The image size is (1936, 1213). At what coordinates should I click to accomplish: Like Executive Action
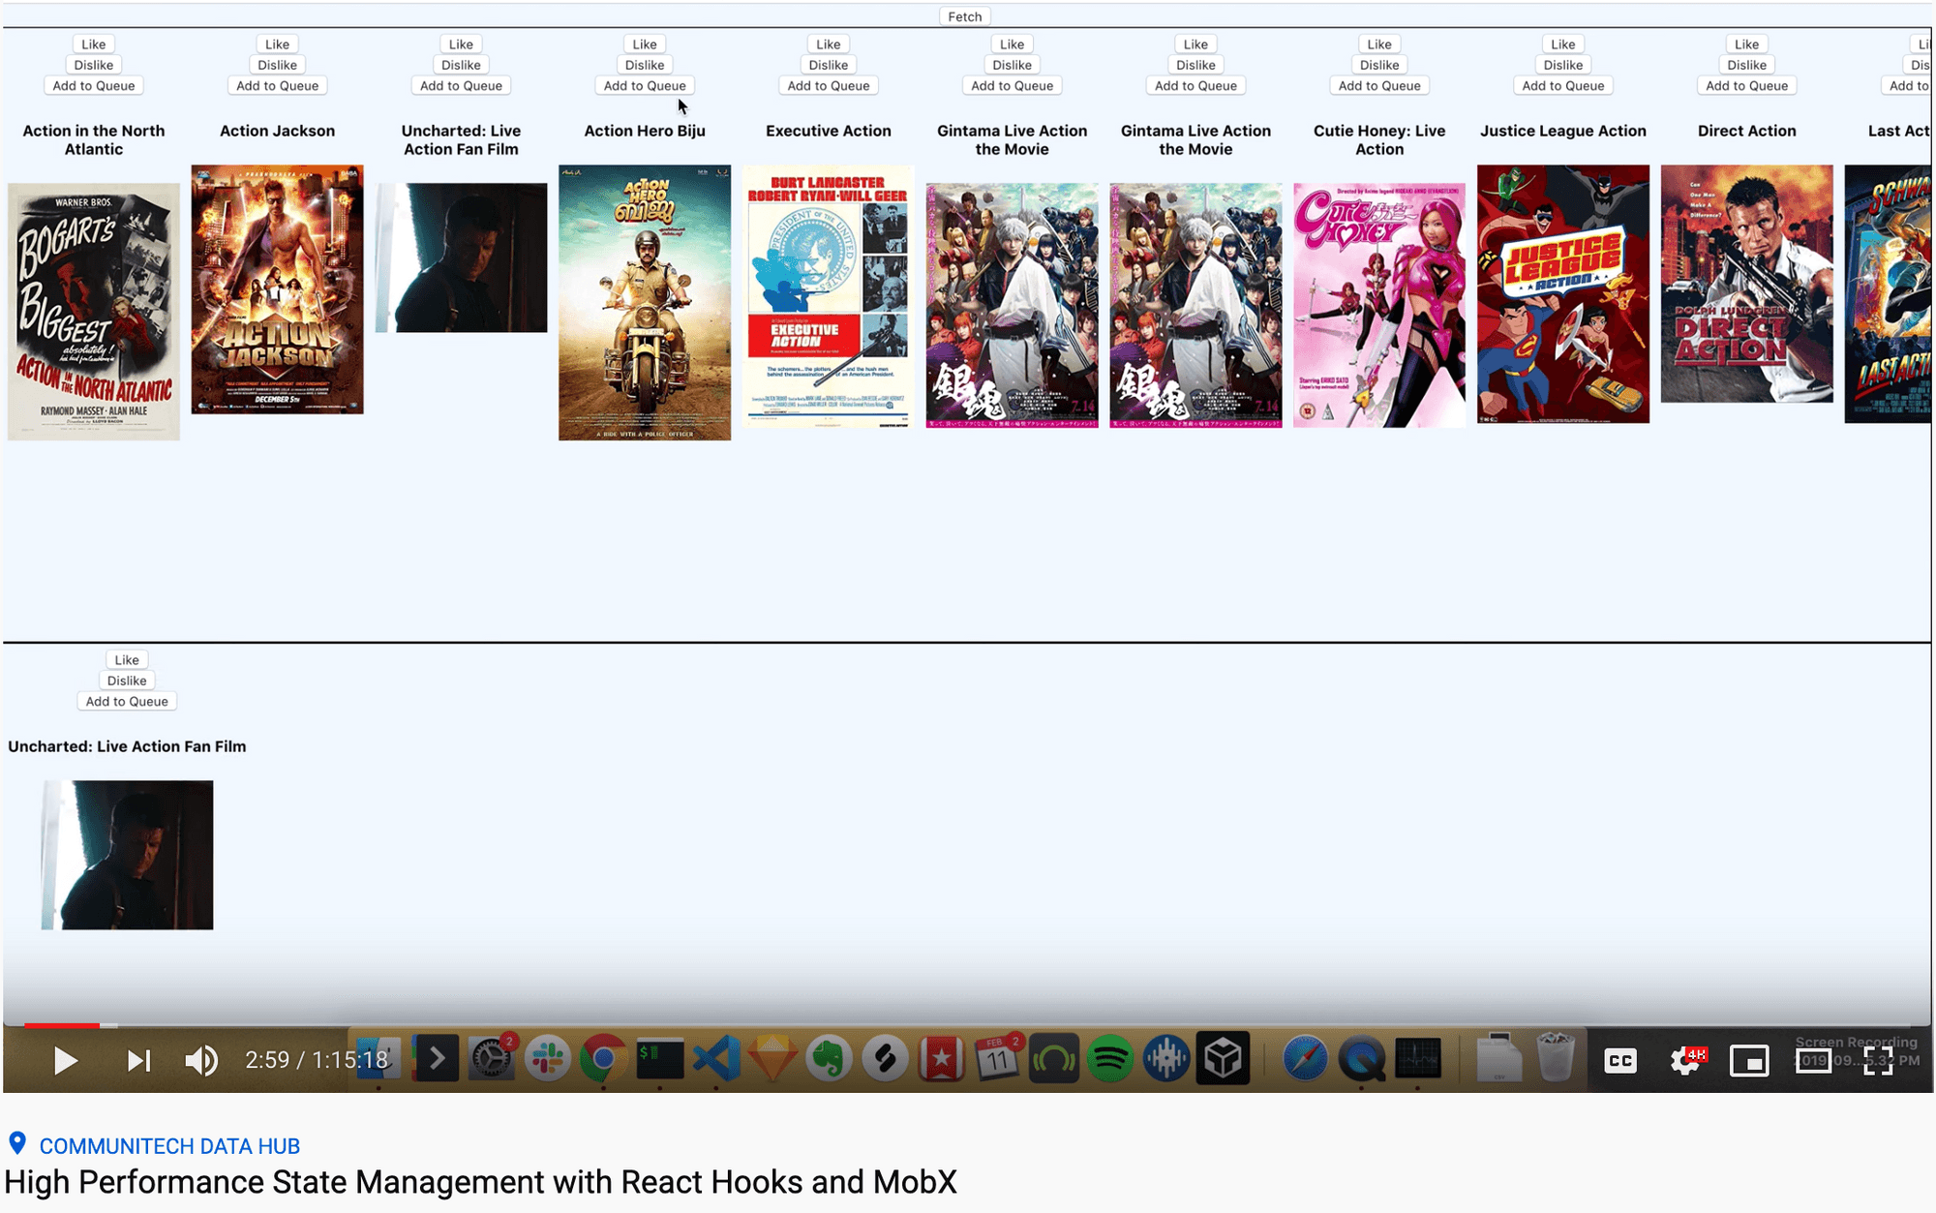coord(829,45)
